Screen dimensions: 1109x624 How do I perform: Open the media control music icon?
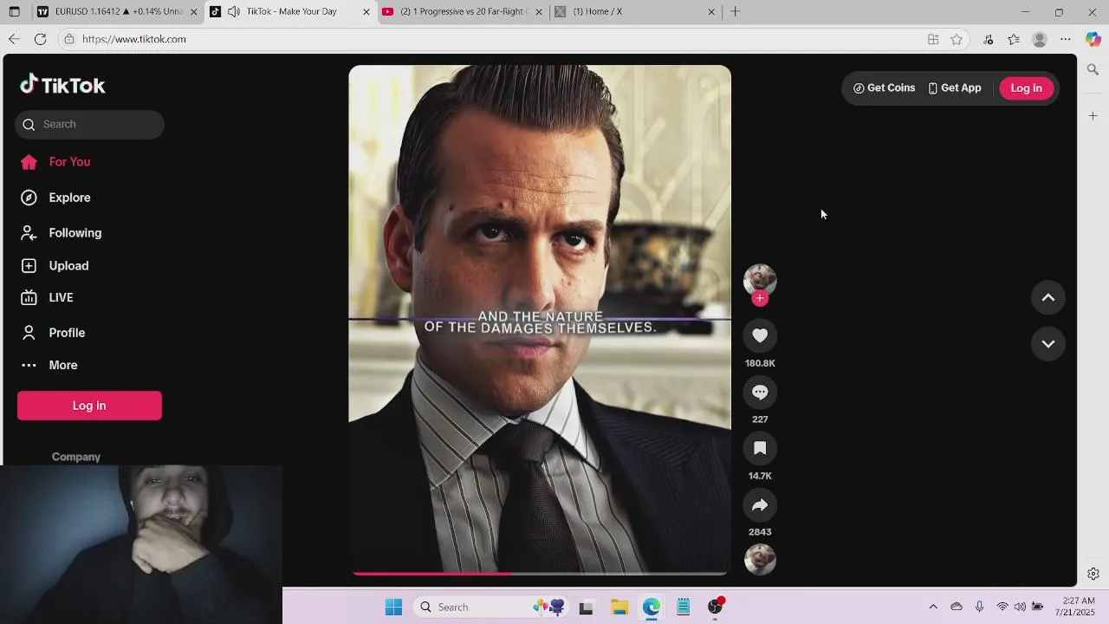(989, 39)
